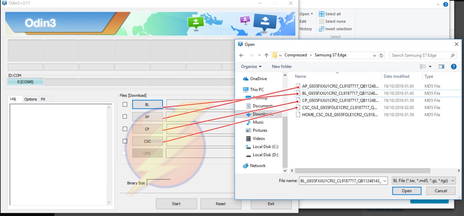Sort files by Date modified column
The image size is (464, 216).
tap(396, 77)
